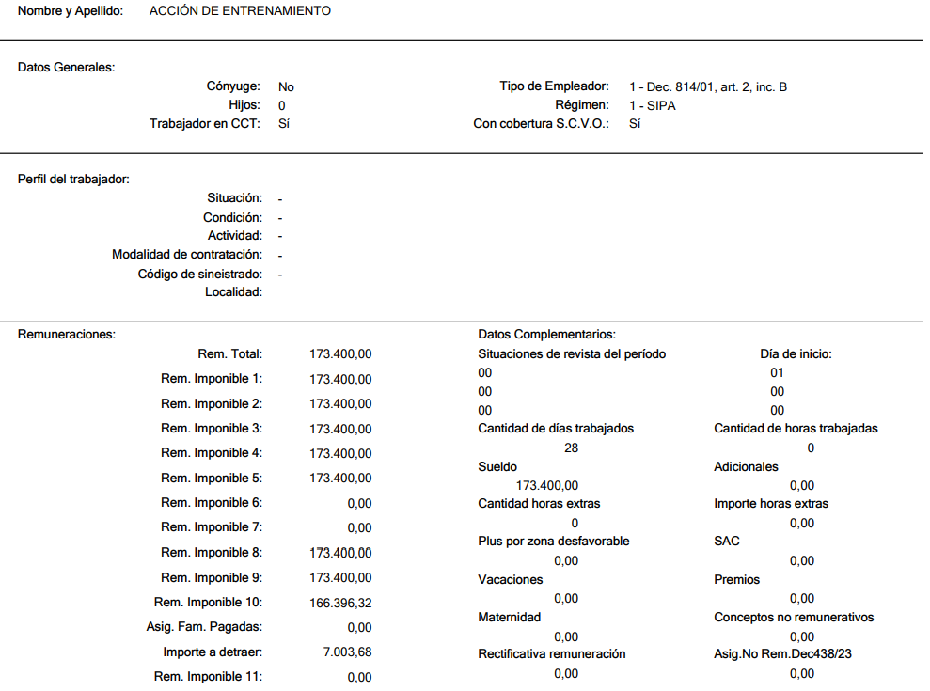Click the Datos Complementarios heading
Screen dimensions: 930x691
click(547, 334)
